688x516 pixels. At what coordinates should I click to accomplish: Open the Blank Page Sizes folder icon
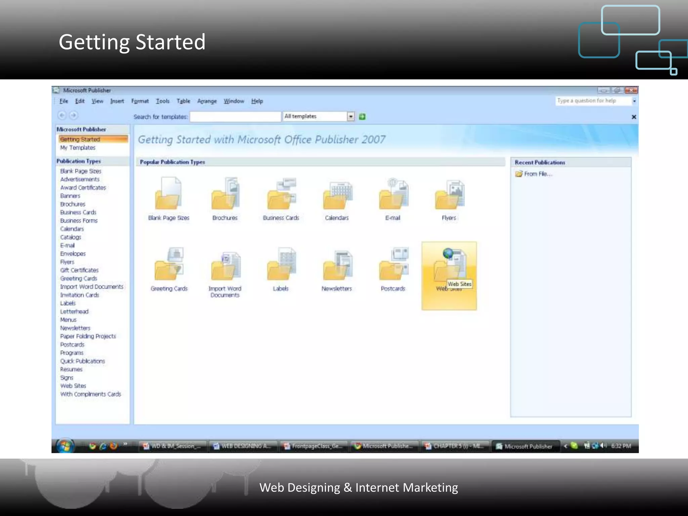168,193
